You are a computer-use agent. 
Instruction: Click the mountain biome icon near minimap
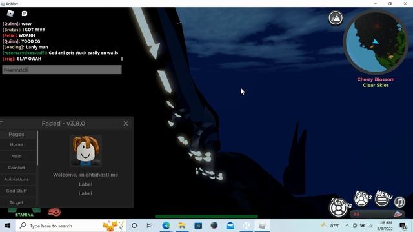[336, 18]
